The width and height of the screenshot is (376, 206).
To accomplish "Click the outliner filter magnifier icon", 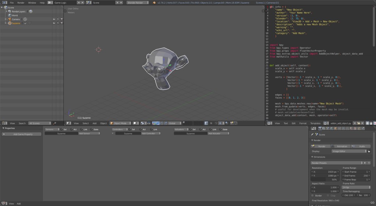I will click(x=55, y=123).
